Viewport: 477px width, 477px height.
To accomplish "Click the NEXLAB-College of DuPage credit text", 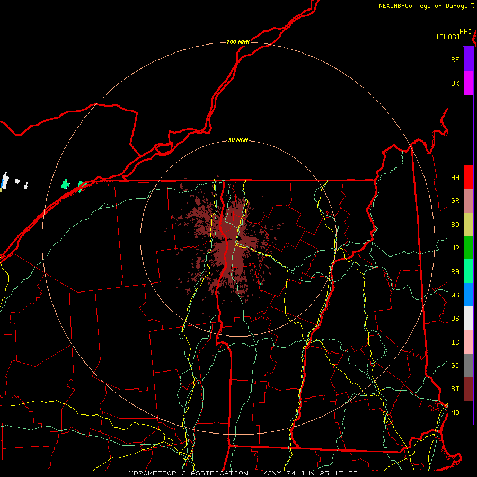I will (423, 6).
